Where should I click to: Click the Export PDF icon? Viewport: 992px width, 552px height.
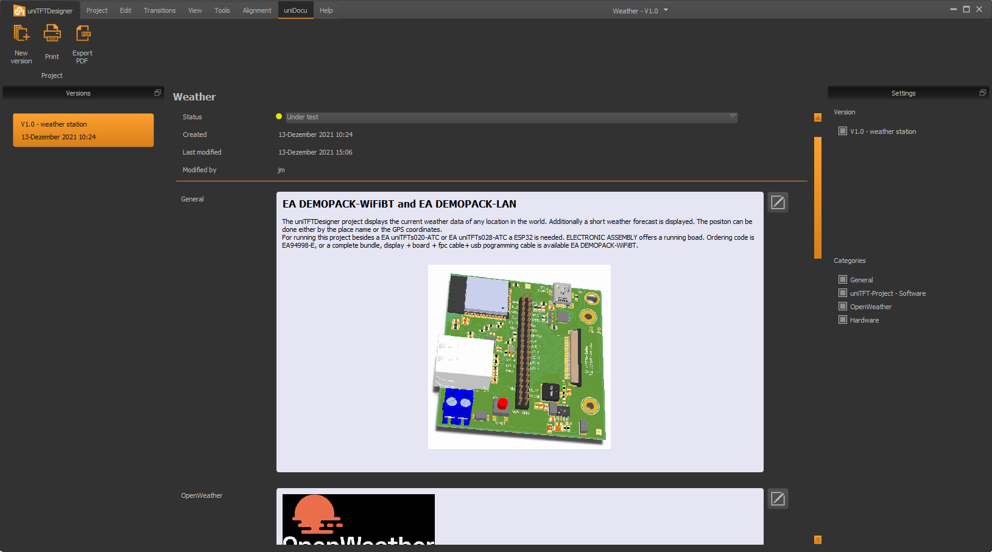(82, 34)
